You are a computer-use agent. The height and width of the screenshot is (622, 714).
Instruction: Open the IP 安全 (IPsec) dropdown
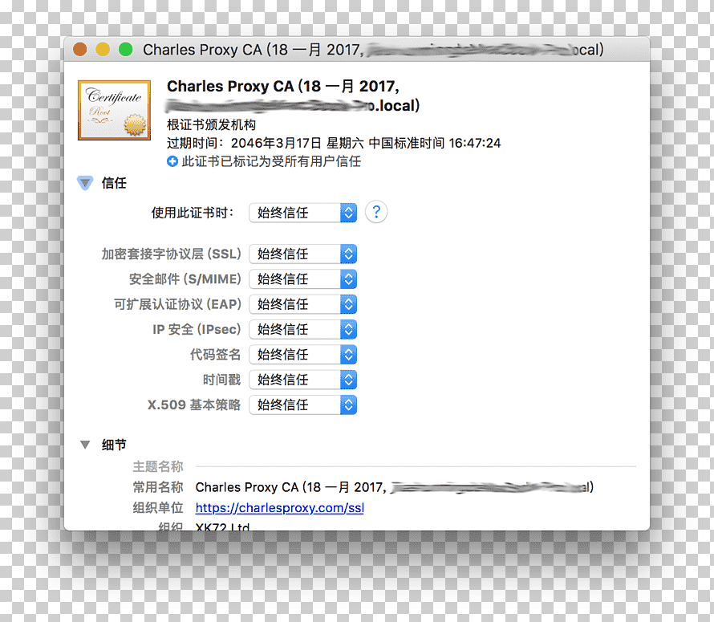302,329
